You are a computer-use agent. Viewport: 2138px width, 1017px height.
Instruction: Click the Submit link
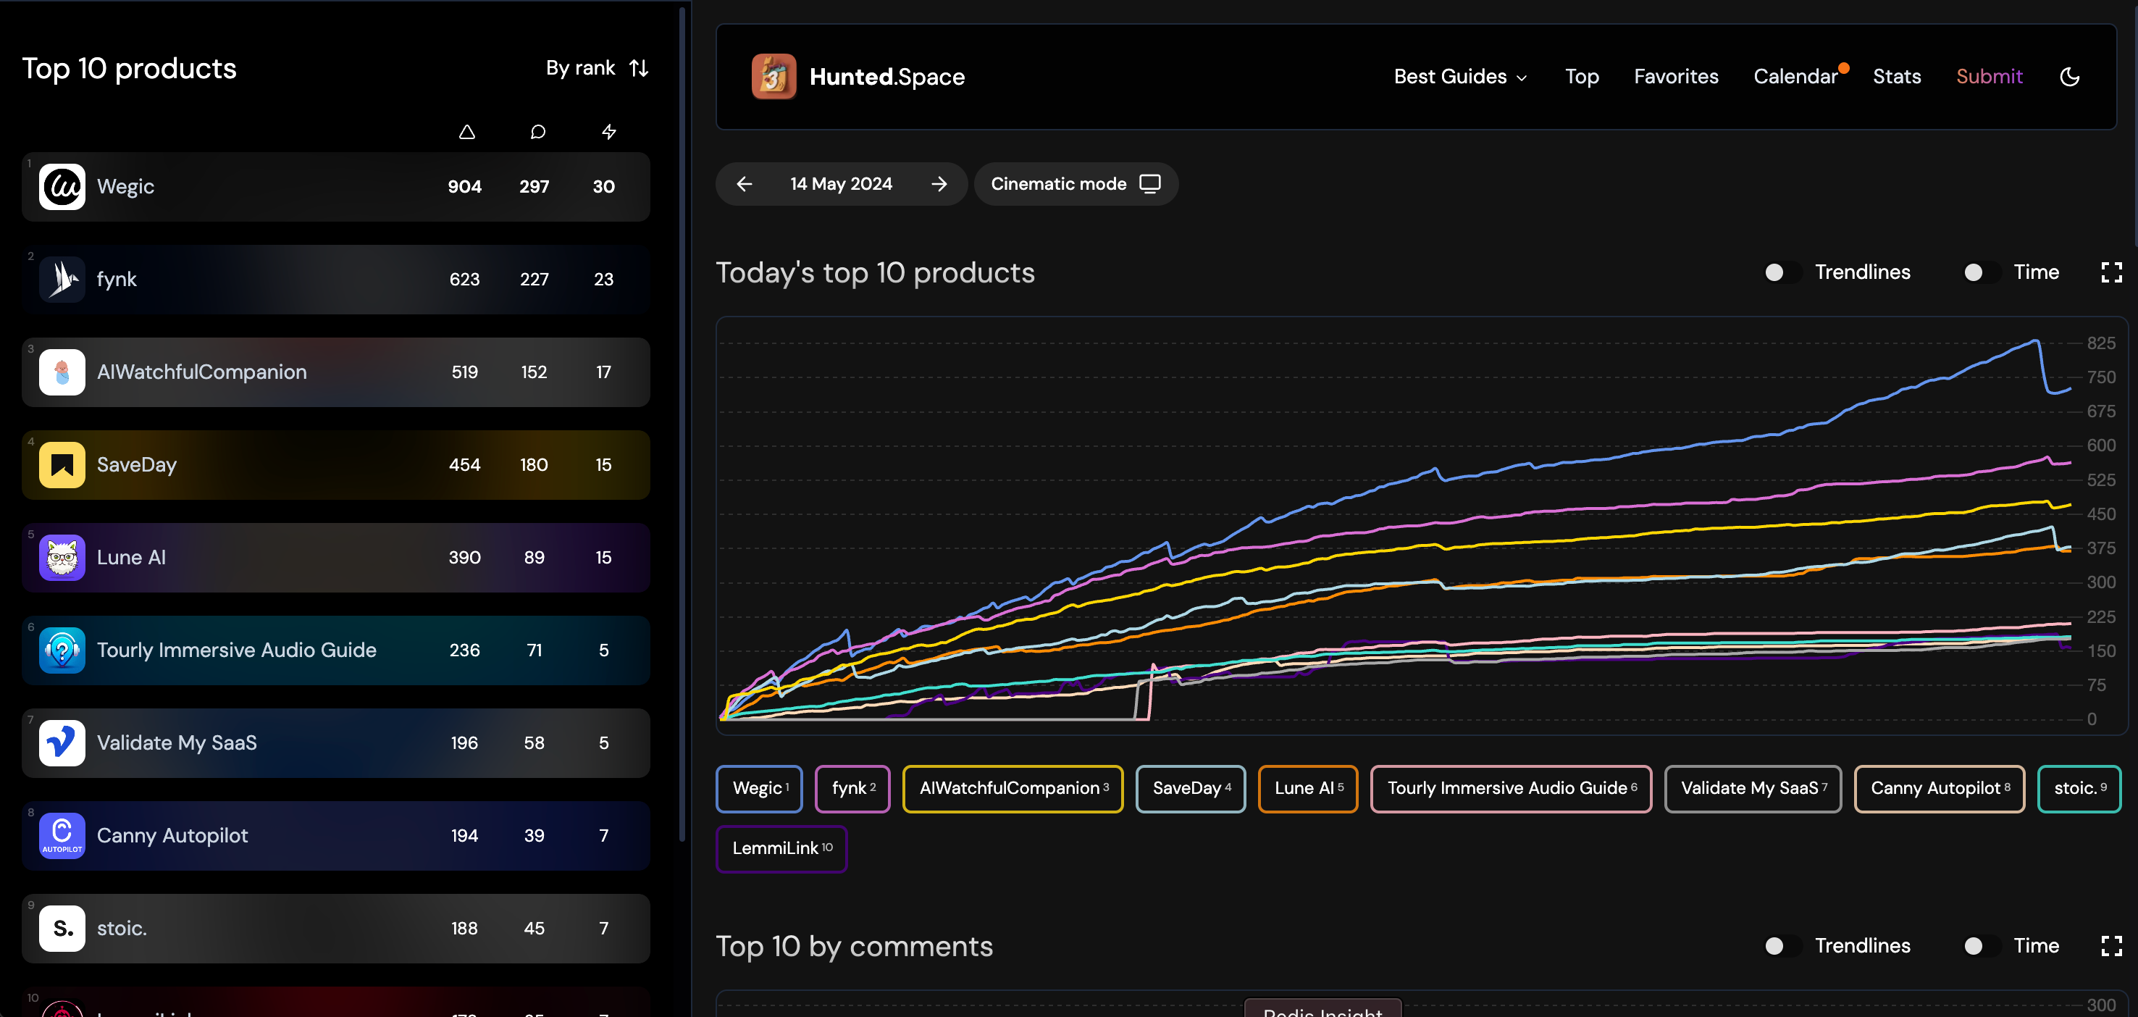pos(1989,76)
